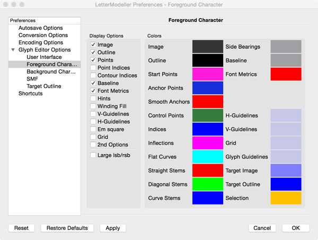Turn on the Winding Fill checkbox
318x240 pixels.
tap(93, 106)
